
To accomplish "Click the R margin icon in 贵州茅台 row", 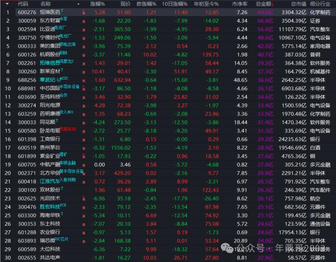I will click(x=84, y=148).
